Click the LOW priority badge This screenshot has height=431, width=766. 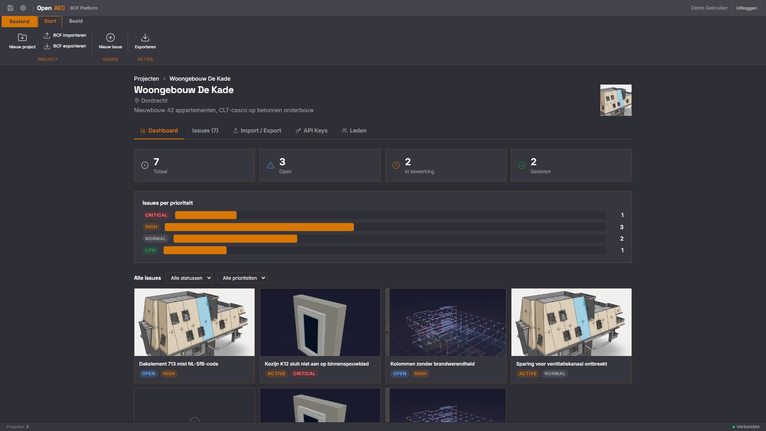150,250
